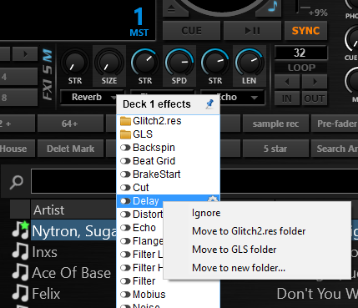This screenshot has width=358, height=308.
Task: Toggle the Distortion effect switch
Action: click(x=125, y=215)
